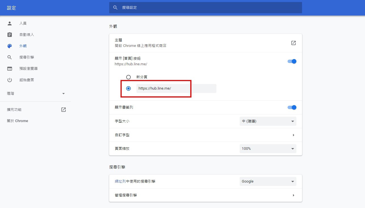Click external link icon next to 擴充功能
Image resolution: width=365 pixels, height=208 pixels.
click(64, 110)
